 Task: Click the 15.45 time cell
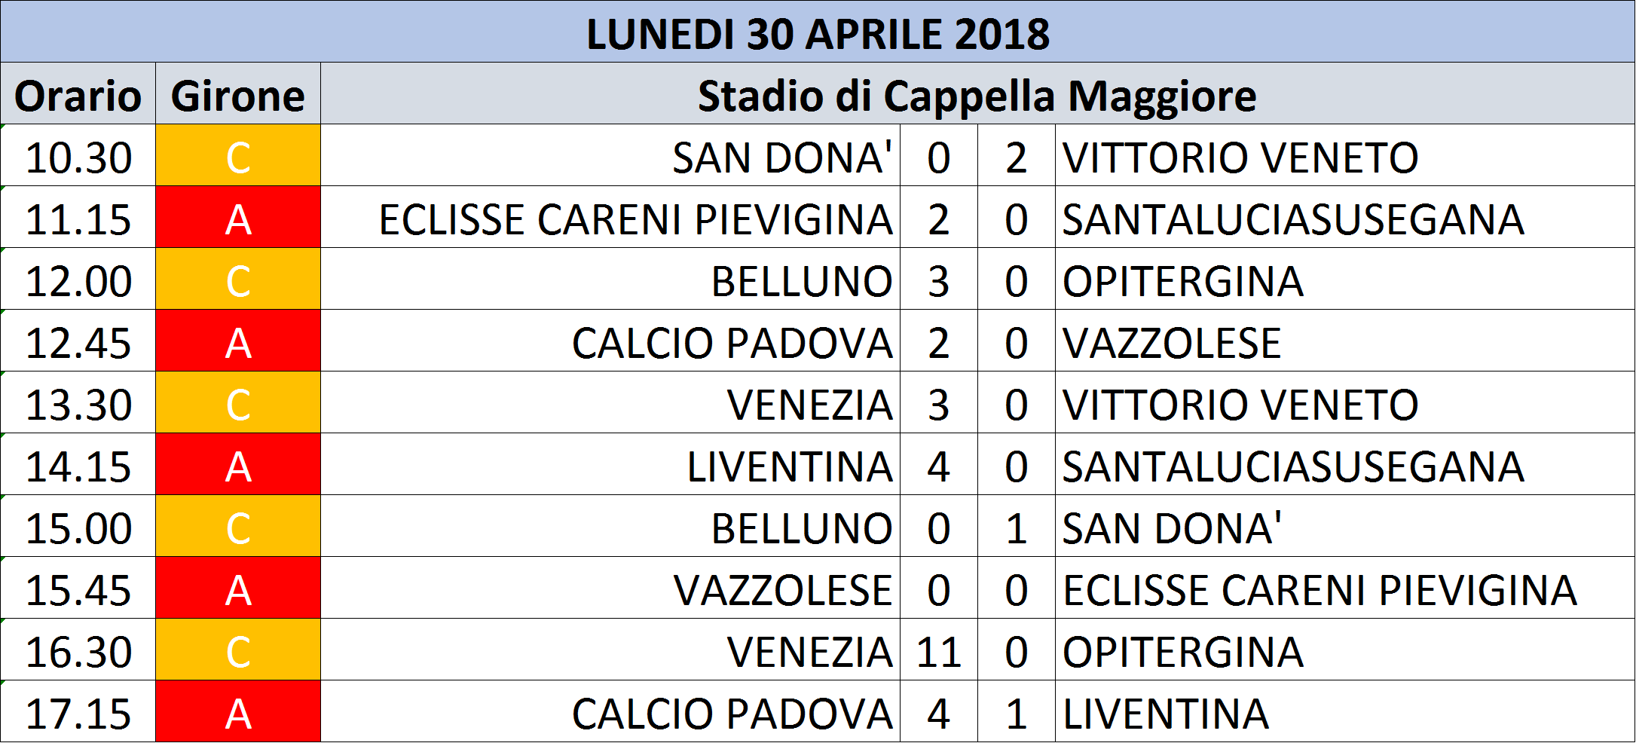point(78,588)
